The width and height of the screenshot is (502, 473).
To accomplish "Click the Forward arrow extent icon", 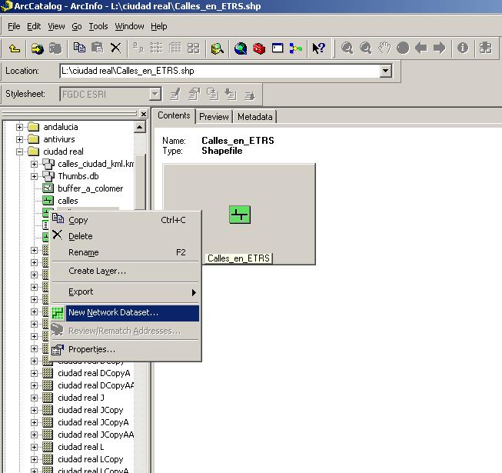I will pos(439,48).
